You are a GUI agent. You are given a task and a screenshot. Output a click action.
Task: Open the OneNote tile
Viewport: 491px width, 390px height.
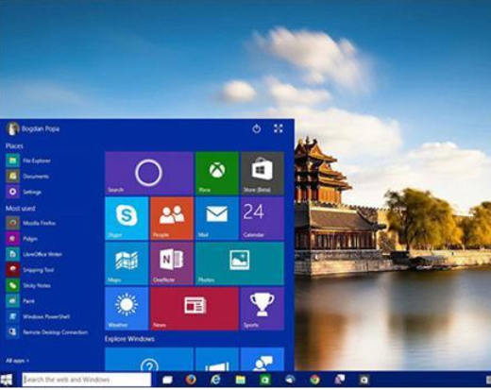pyautogui.click(x=172, y=263)
